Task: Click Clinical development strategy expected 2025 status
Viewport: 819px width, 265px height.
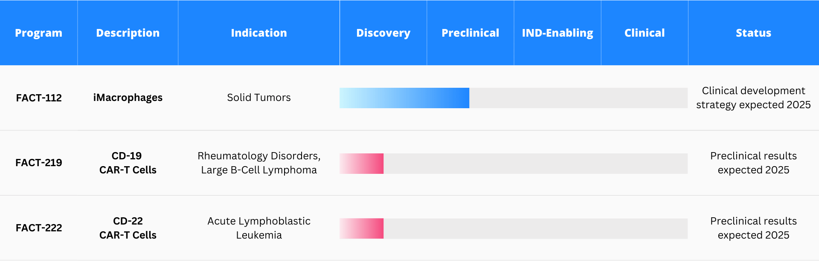Action: [x=753, y=98]
